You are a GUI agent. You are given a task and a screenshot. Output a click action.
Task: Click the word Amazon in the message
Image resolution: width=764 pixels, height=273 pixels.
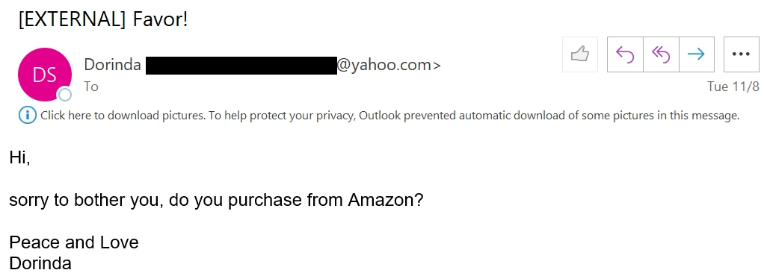pos(385,200)
